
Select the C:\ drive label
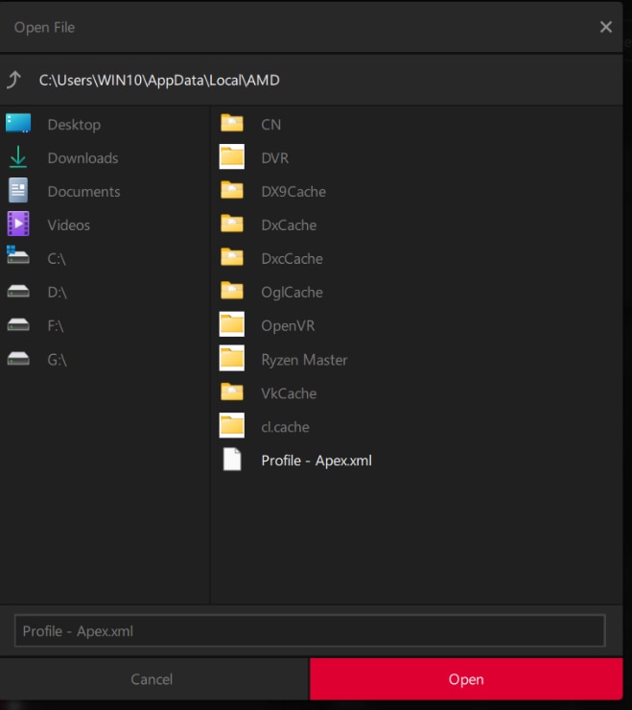coord(57,258)
